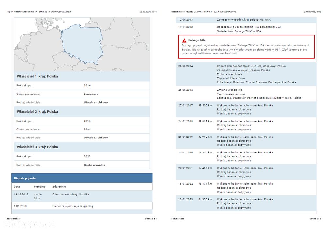Select the 'Właściciel 2, kraj: Polska' heading
Screen dimensions: 326x231
[37, 112]
